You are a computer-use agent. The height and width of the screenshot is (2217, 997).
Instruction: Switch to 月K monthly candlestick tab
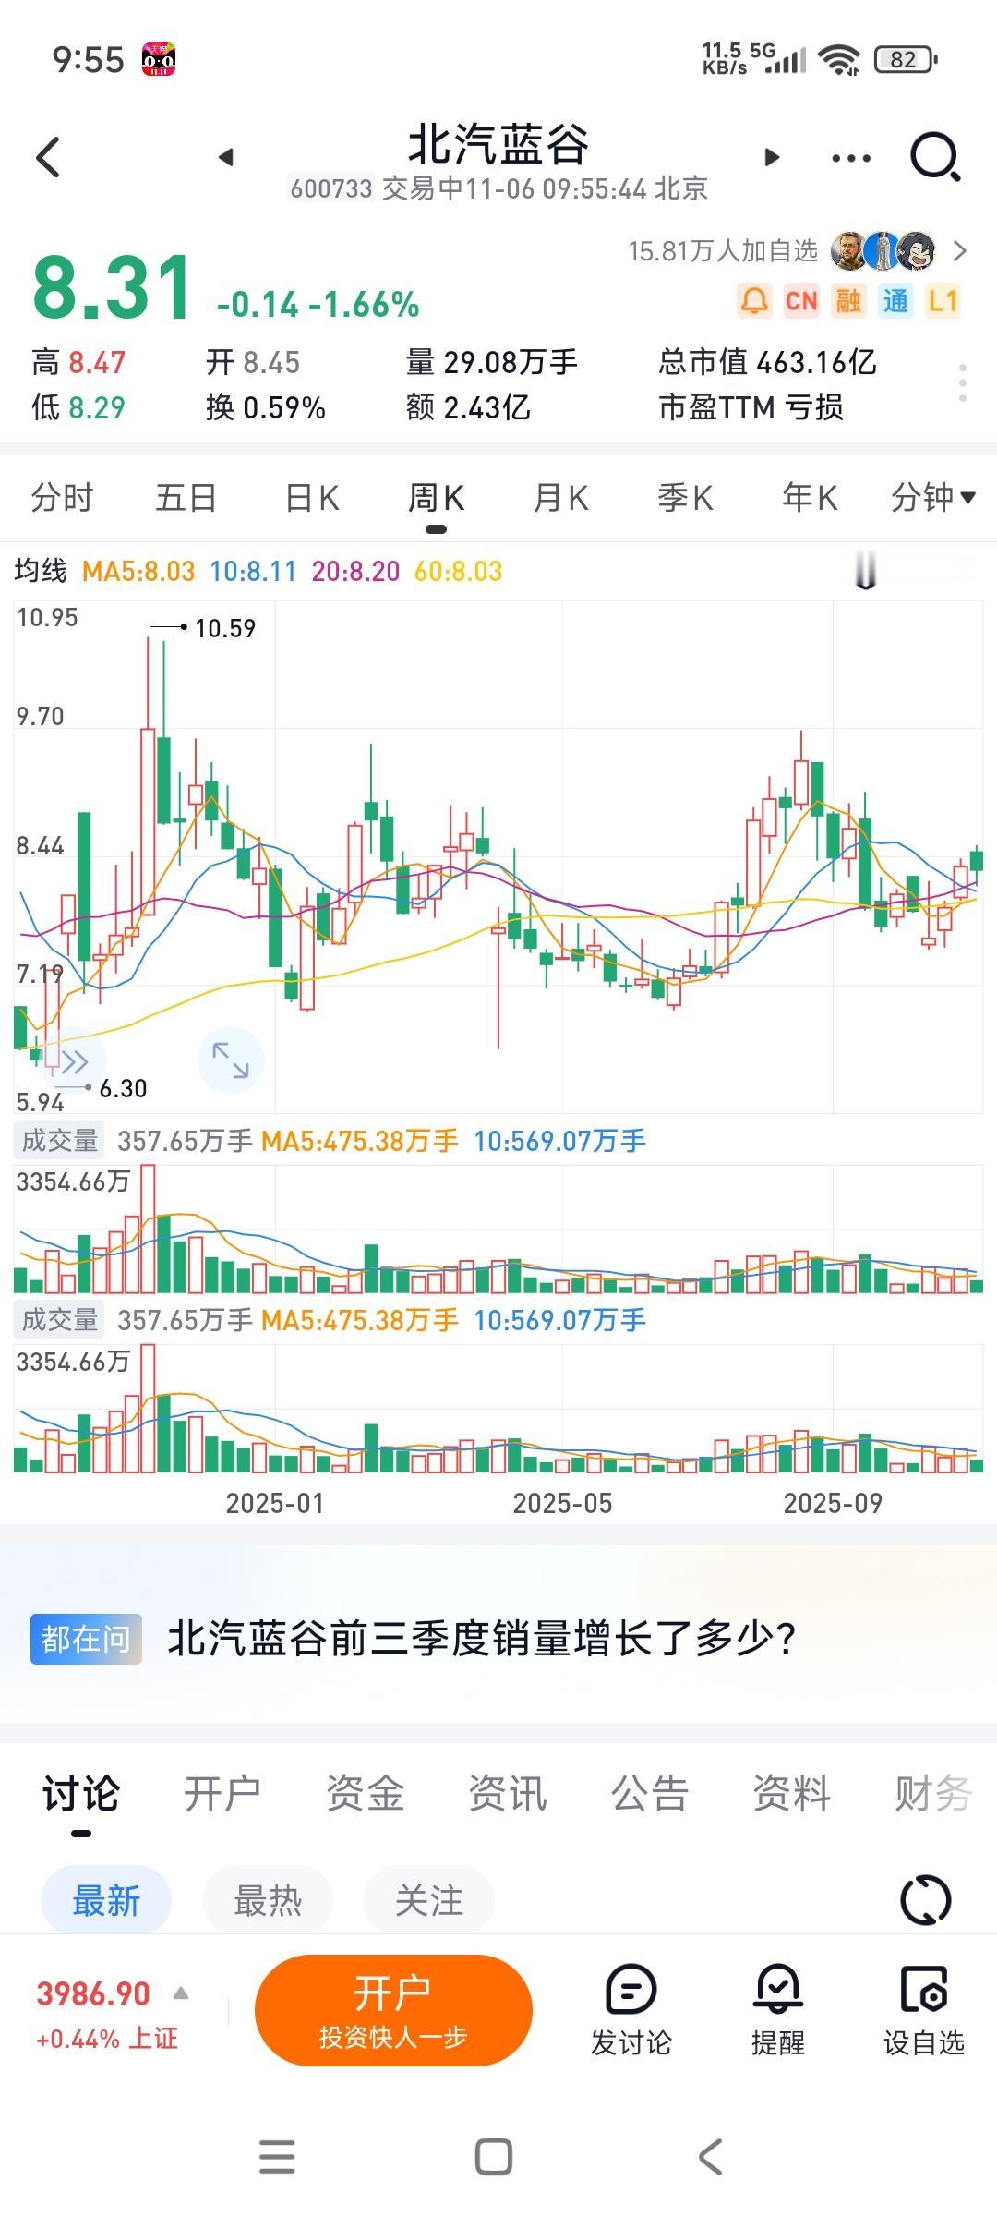click(x=560, y=498)
